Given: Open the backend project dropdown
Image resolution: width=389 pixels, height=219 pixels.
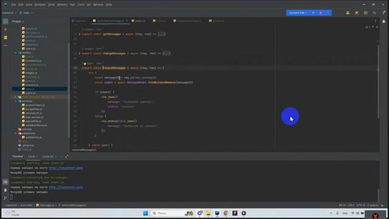Looking at the screenshot, I should 10,13.
